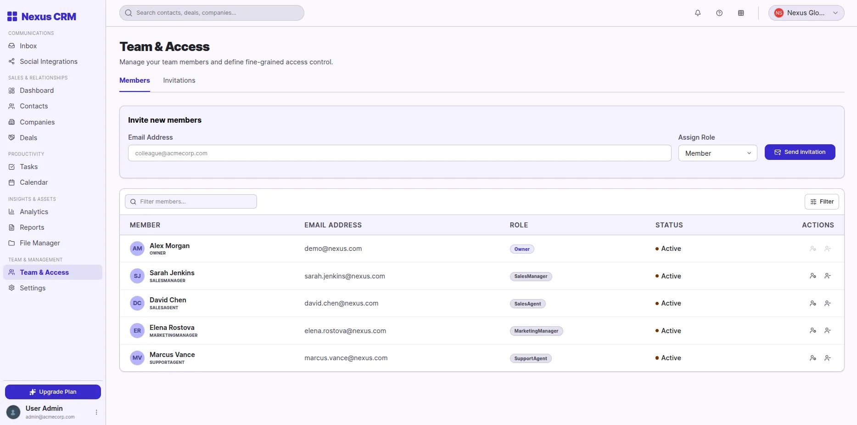The height and width of the screenshot is (425, 857).
Task: Click the Filter members search box
Action: (191, 202)
